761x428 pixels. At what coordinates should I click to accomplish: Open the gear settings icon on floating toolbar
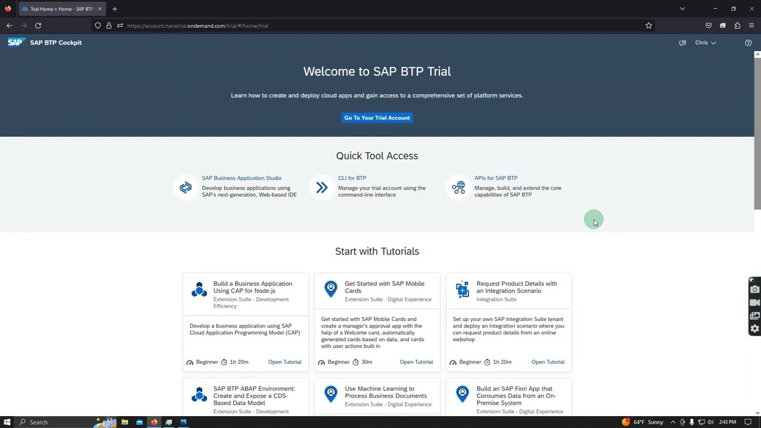pos(755,329)
